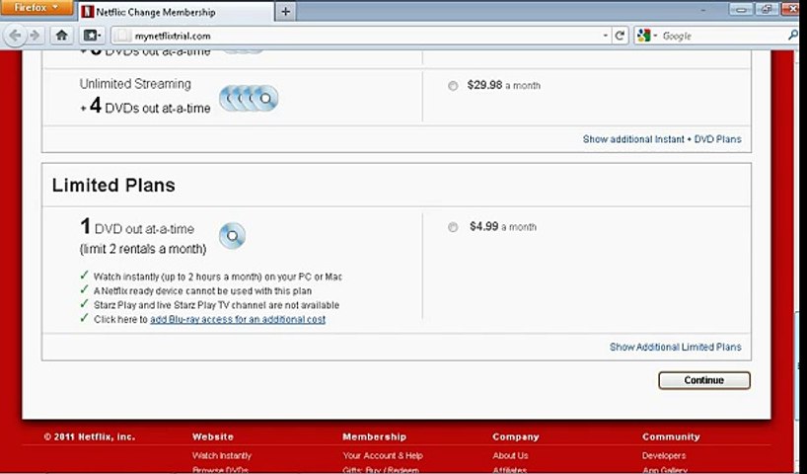Click the blank site identity icon

pyautogui.click(x=122, y=36)
